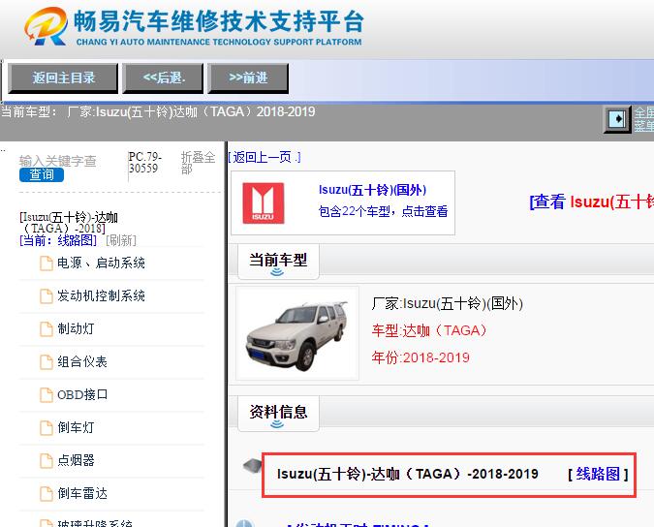Click the TAGA pickup truck thumbnail
This screenshot has height=527, width=654.
click(297, 333)
